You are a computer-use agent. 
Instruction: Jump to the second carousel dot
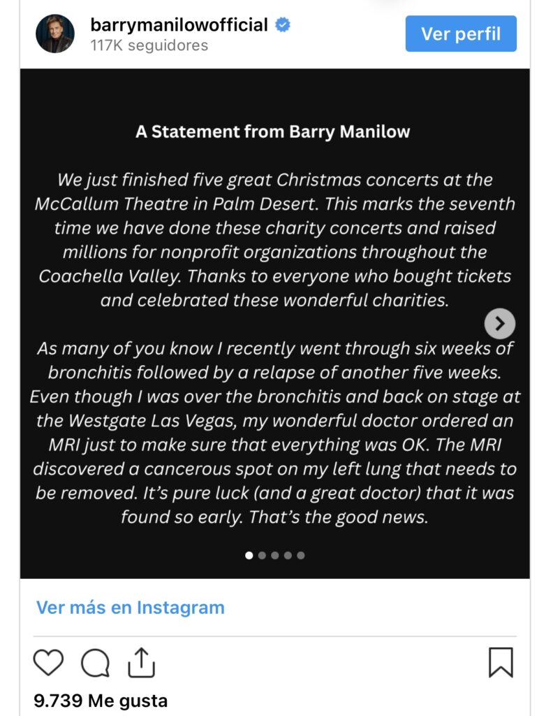[x=263, y=555]
